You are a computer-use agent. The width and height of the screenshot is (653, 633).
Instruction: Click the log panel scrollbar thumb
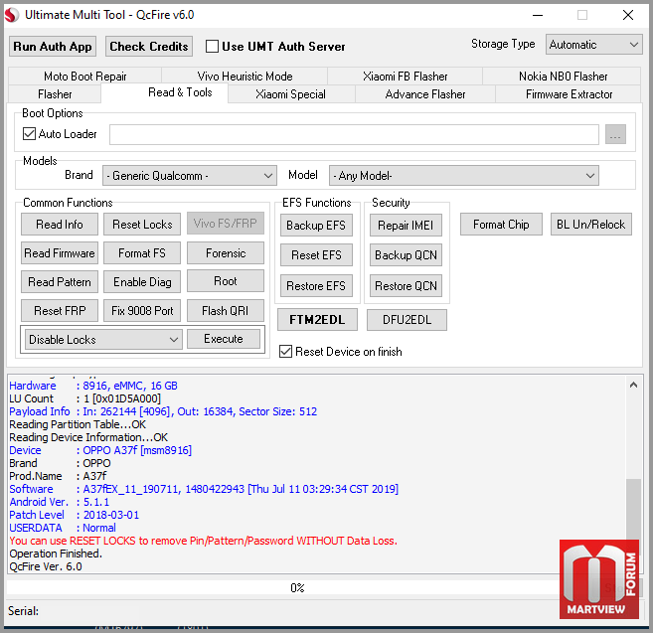tap(633, 510)
